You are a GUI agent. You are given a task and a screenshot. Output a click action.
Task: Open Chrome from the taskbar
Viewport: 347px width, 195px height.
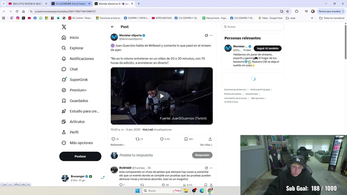pyautogui.click(x=210, y=191)
